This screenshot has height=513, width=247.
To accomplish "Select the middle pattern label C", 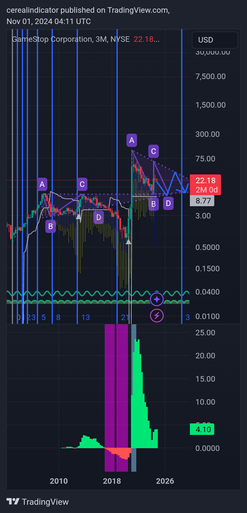I will coord(82,184).
